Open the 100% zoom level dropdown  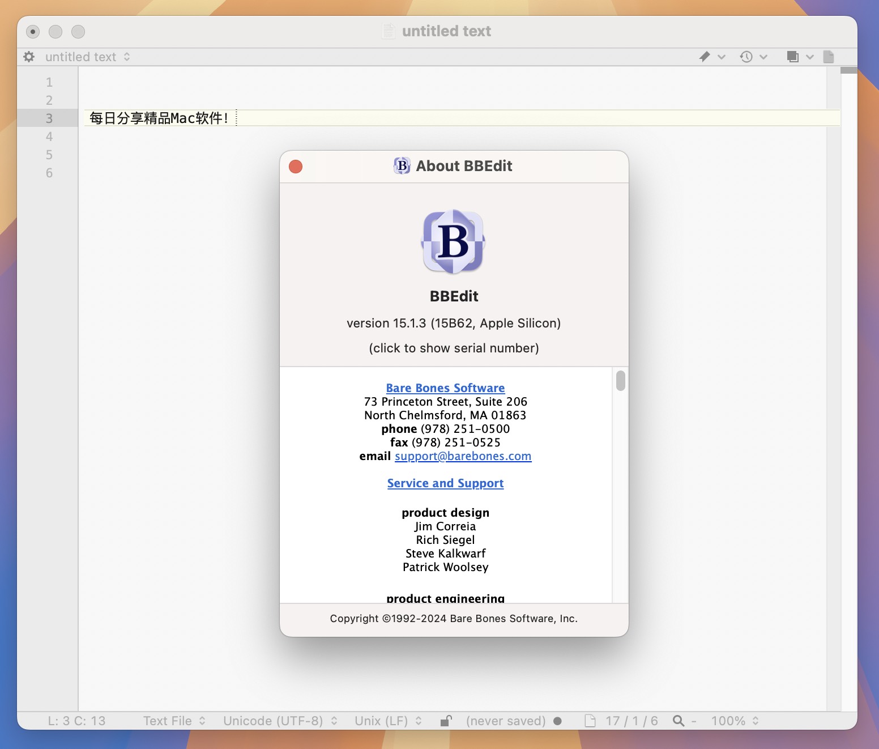coord(735,721)
